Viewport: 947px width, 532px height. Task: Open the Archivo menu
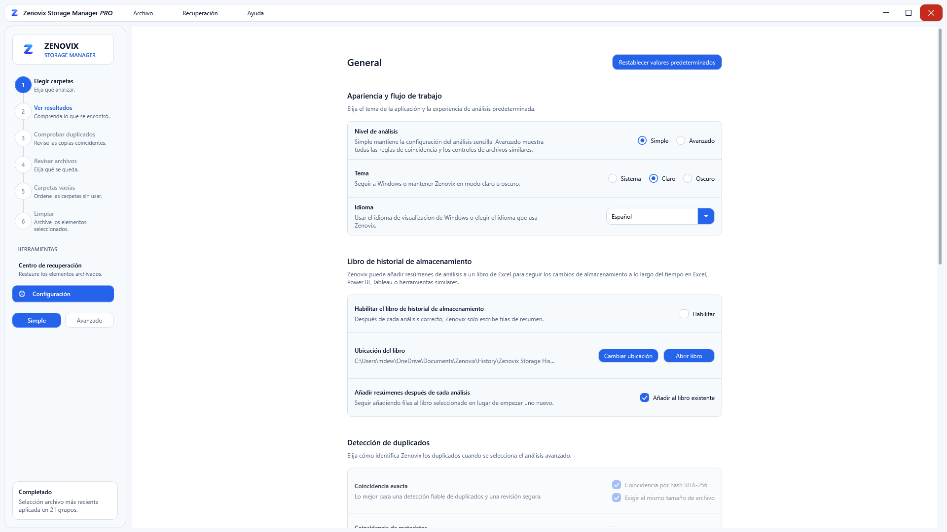click(143, 13)
